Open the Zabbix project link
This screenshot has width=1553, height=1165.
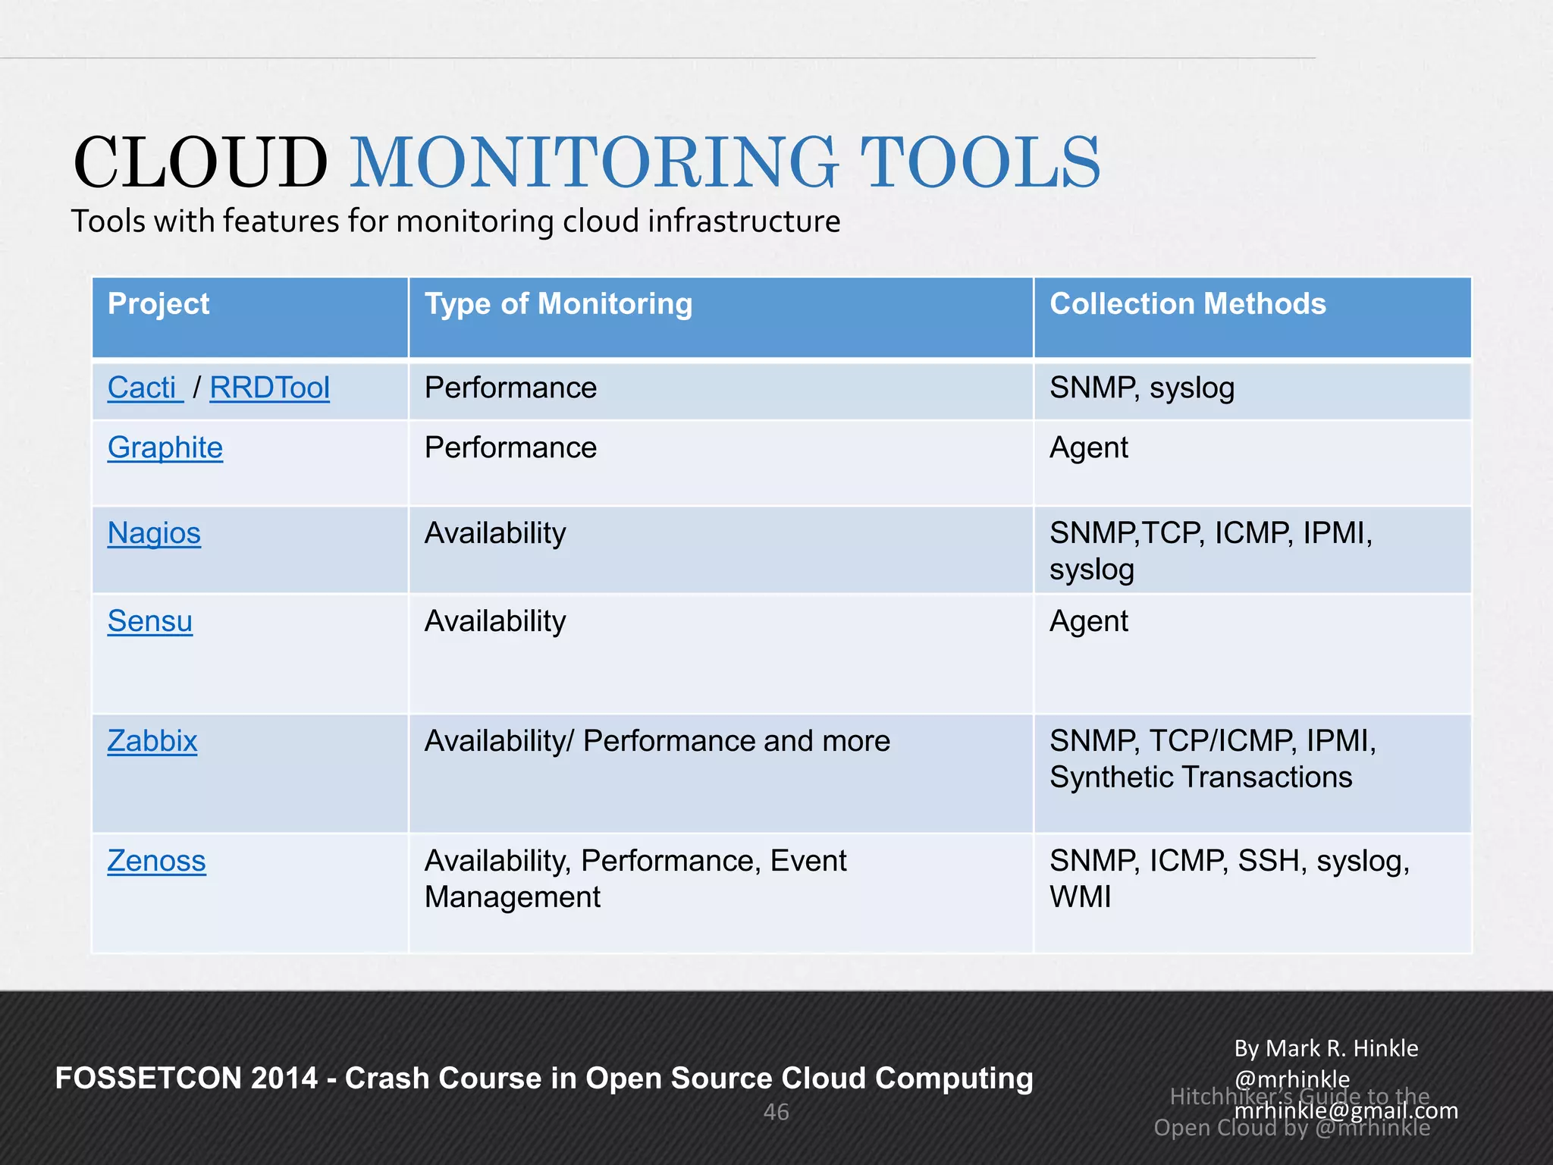point(152,741)
